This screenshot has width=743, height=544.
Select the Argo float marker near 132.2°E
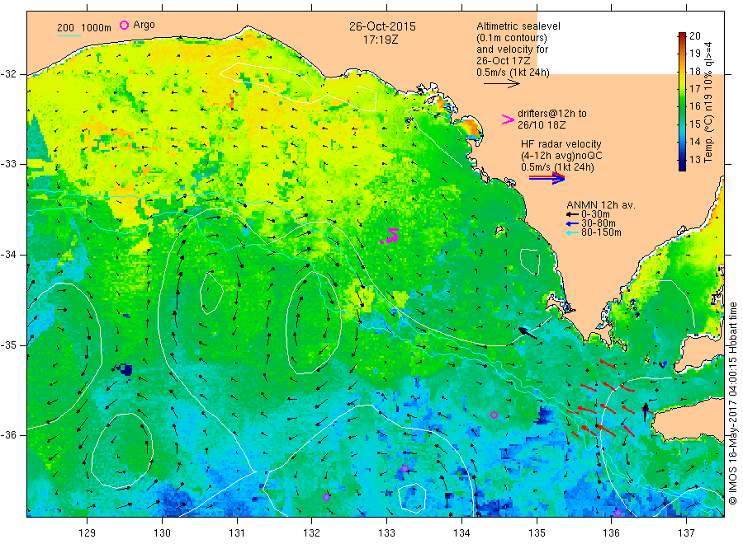[326, 497]
